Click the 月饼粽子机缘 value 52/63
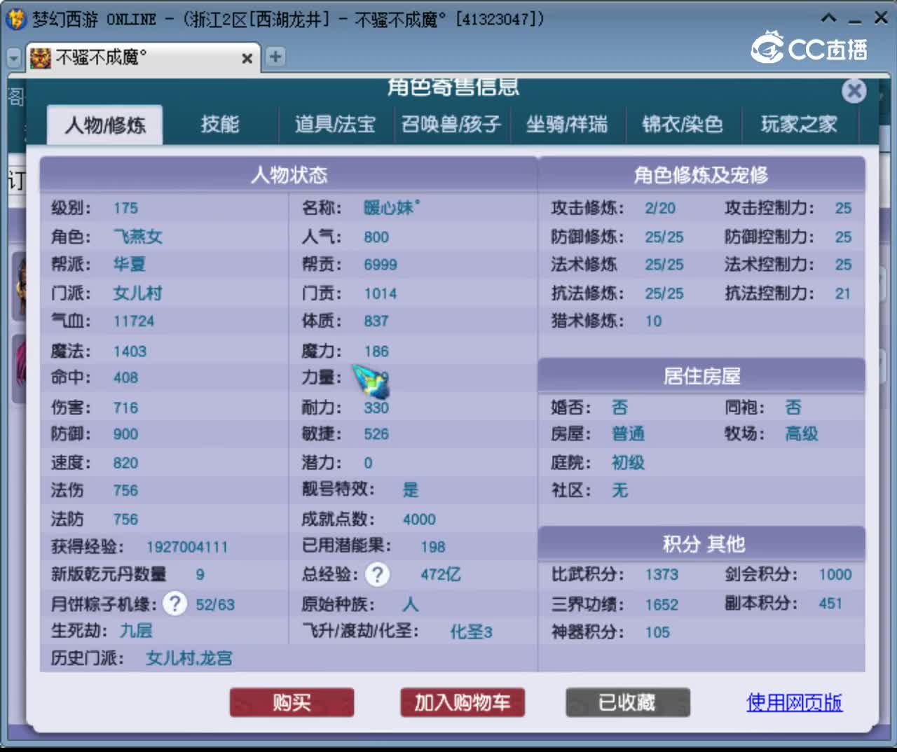The height and width of the screenshot is (752, 897). pyautogui.click(x=215, y=604)
